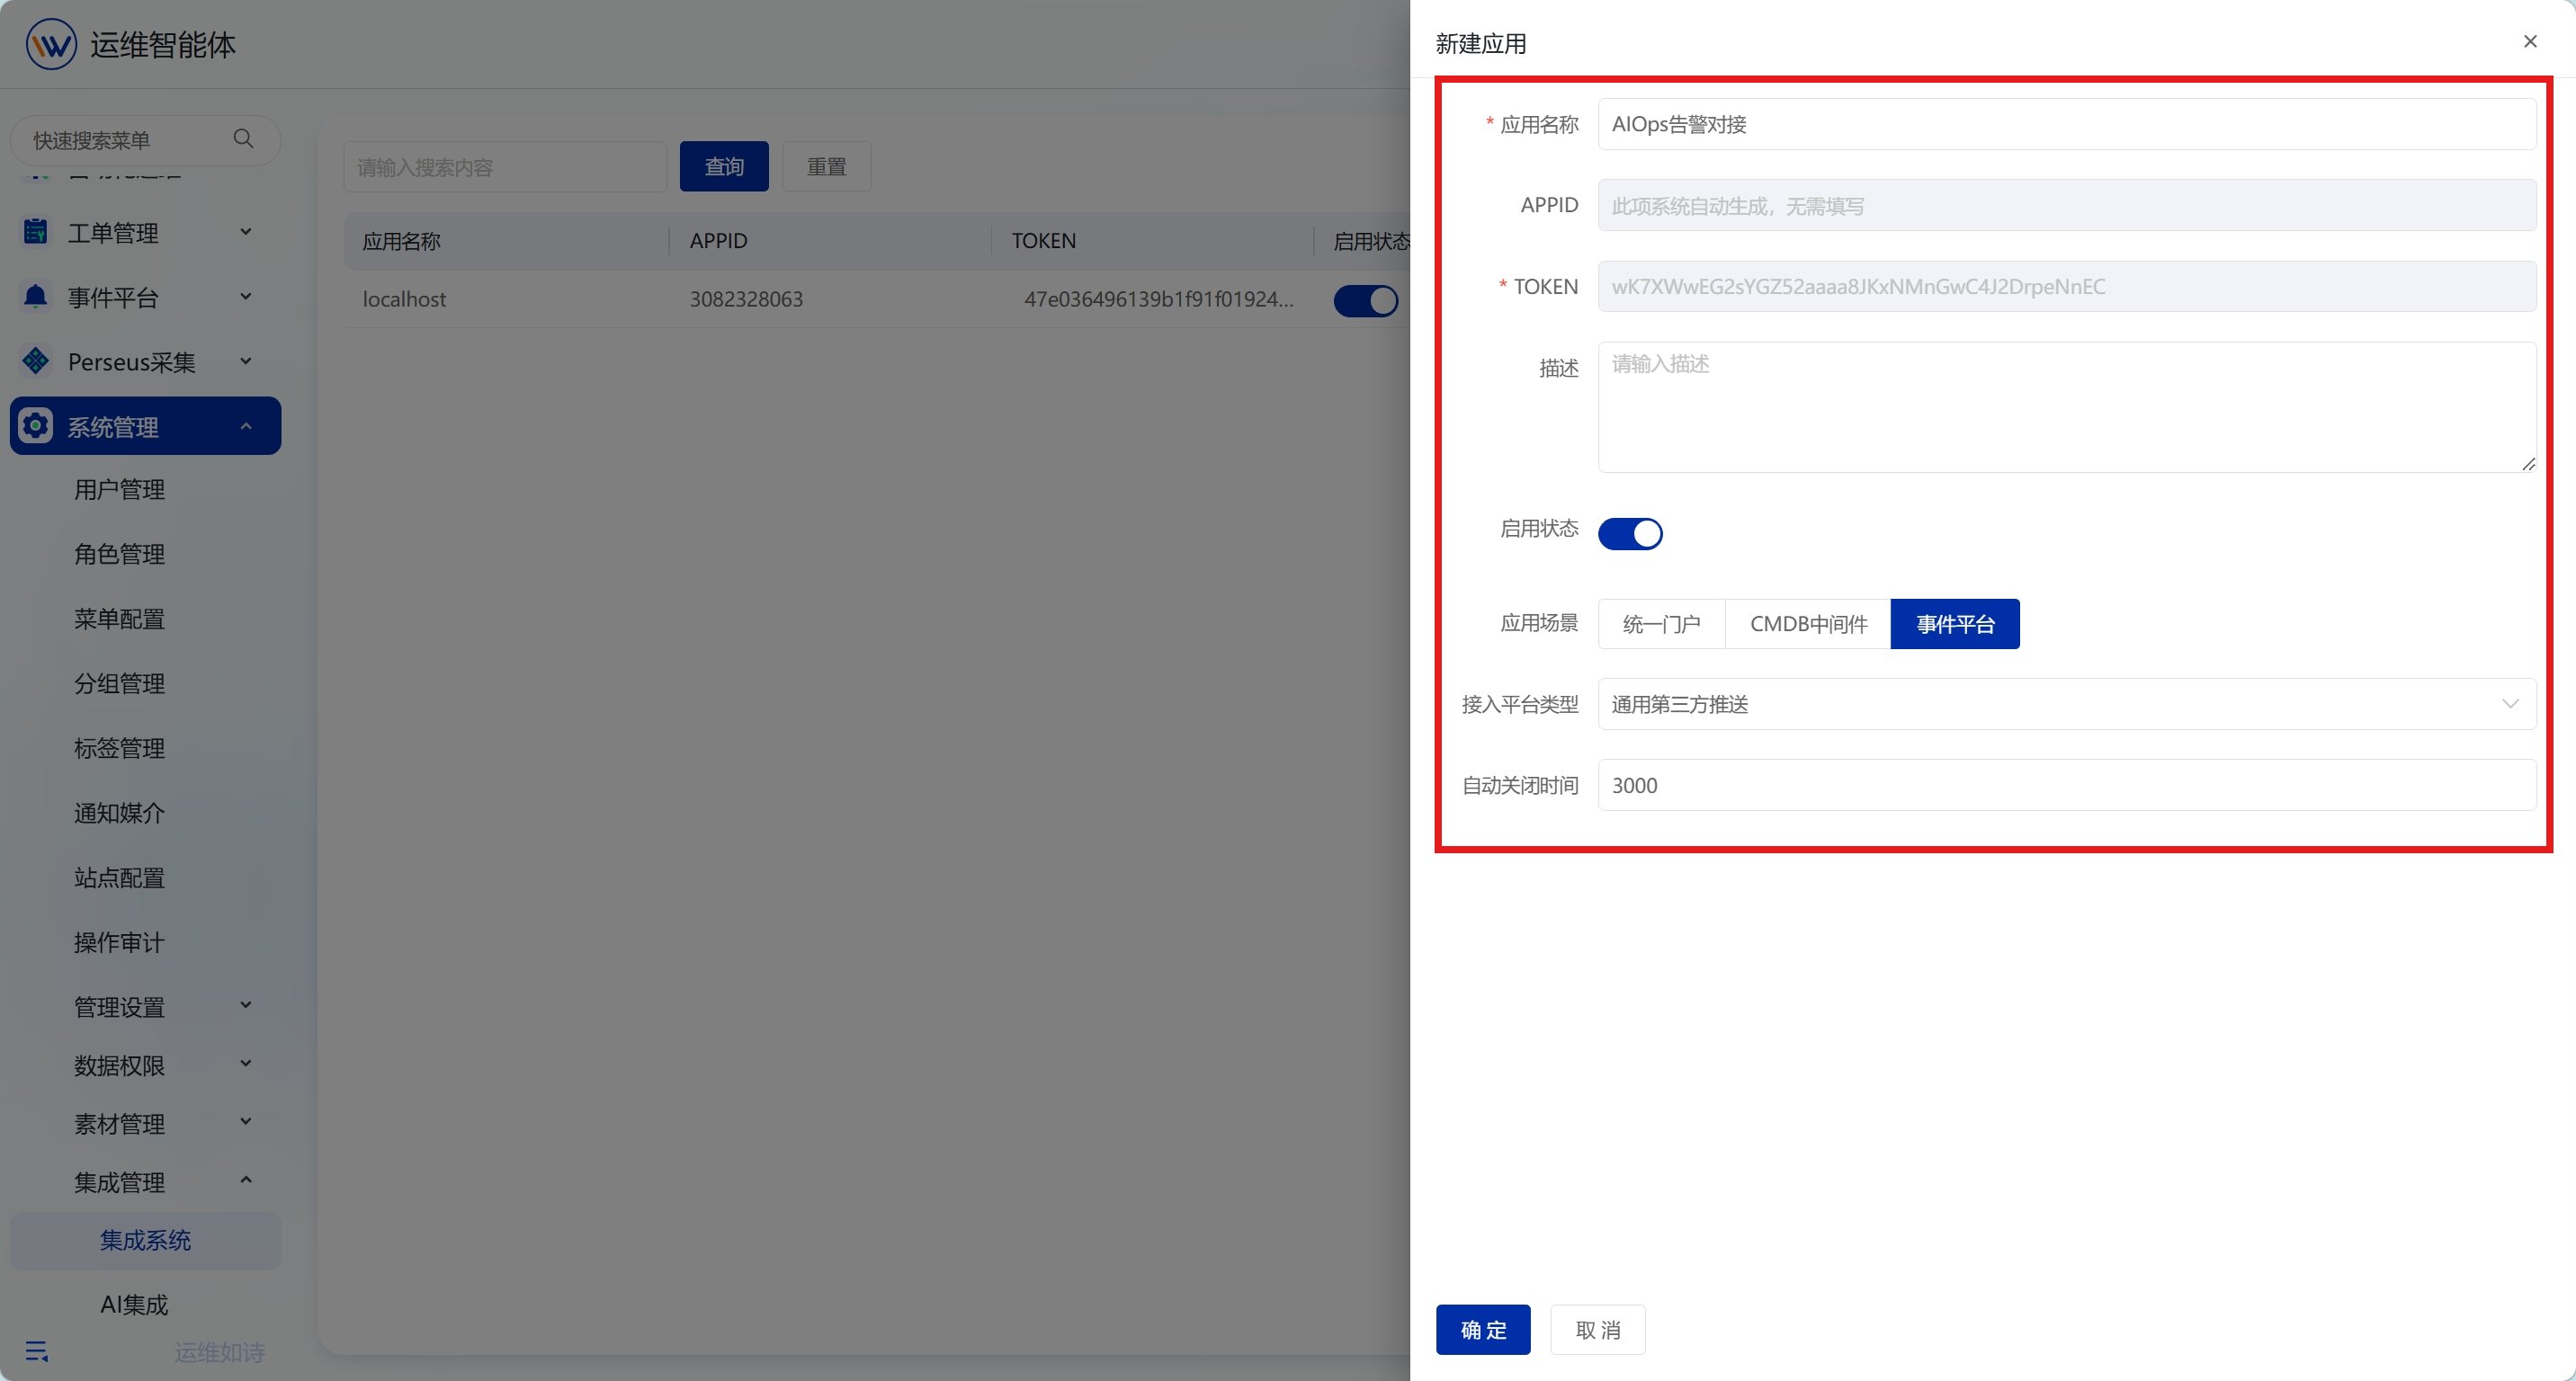This screenshot has height=1381, width=2576.
Task: Open the 接入平台类型 dropdown
Action: click(2066, 703)
